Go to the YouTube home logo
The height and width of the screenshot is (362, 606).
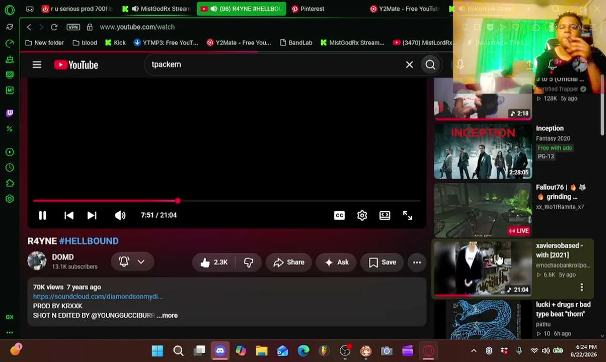76,65
